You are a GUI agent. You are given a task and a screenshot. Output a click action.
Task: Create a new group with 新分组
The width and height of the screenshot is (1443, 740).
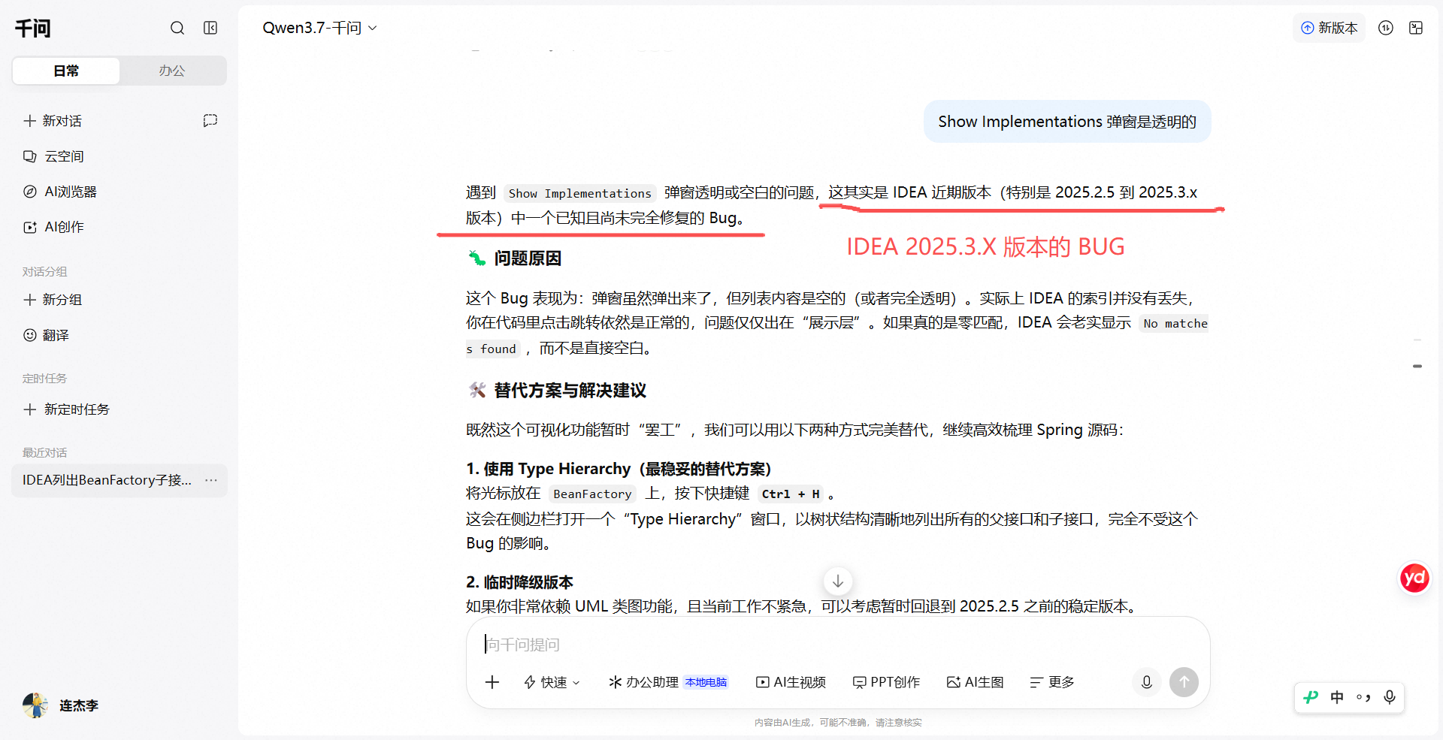(53, 300)
